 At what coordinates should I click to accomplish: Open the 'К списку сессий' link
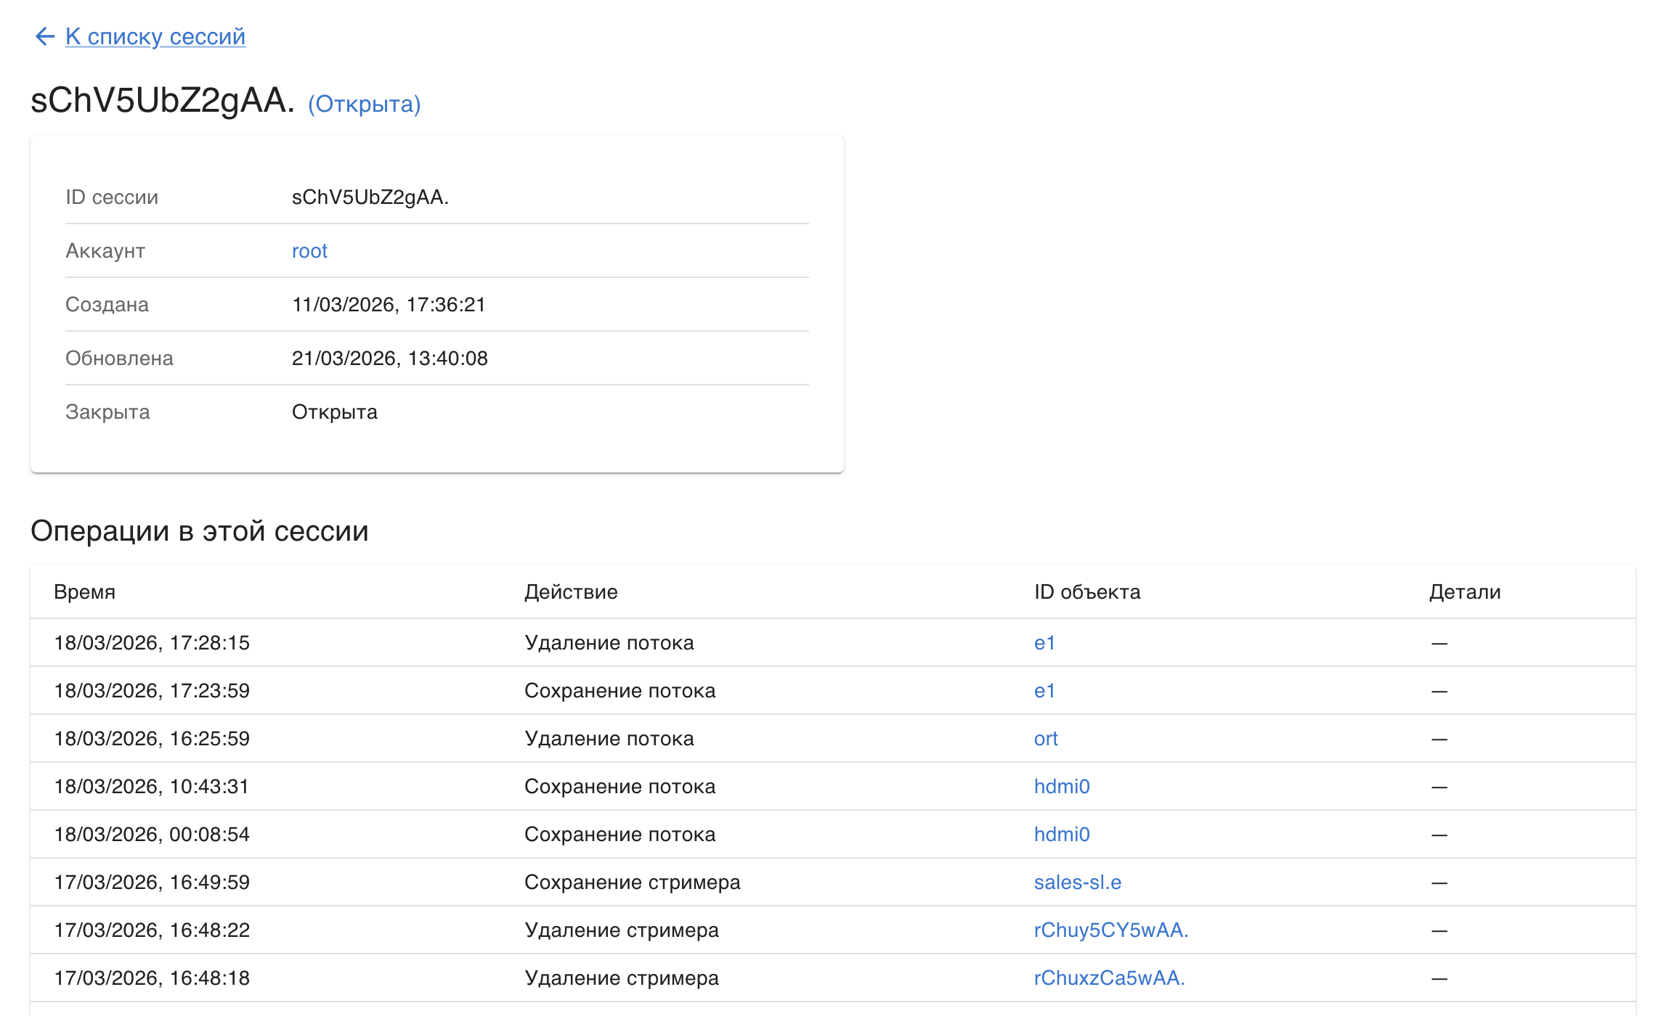tap(155, 36)
